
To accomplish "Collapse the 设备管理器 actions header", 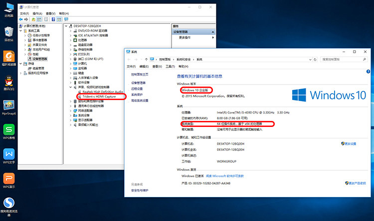I will point(212,32).
